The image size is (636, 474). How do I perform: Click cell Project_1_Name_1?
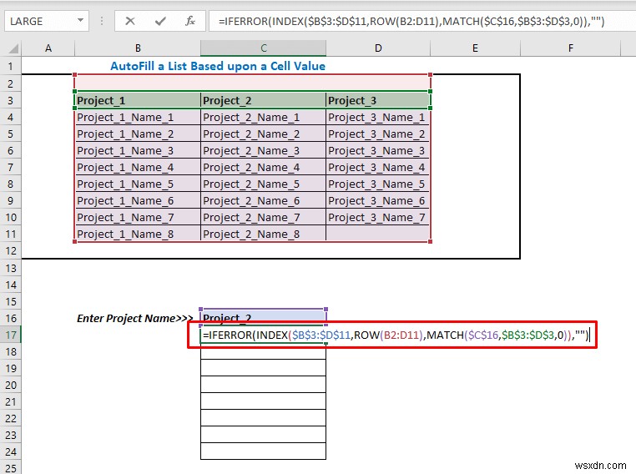(x=138, y=117)
